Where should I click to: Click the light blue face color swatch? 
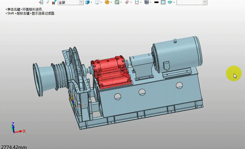coord(163,2)
